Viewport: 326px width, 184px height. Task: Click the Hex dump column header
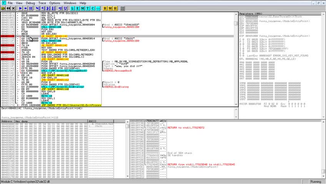click(51, 121)
